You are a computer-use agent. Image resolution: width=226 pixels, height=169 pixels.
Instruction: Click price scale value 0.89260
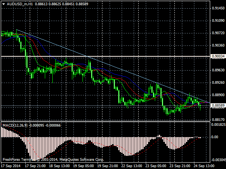pos(218,83)
